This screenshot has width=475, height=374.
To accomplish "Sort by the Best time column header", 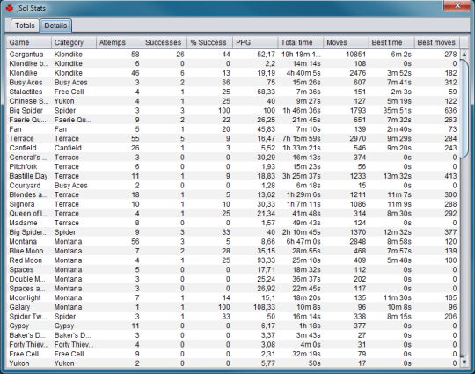I will (x=391, y=42).
